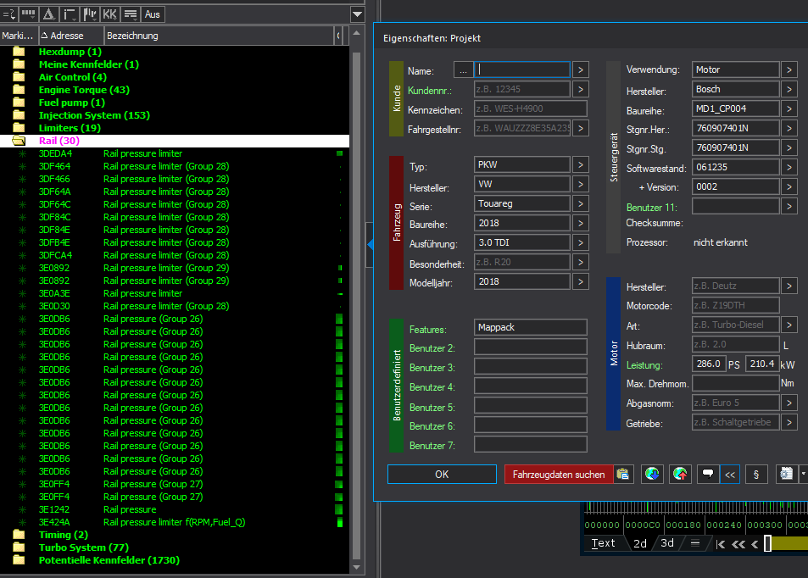Image resolution: width=808 pixels, height=578 pixels.
Task: Click the paste clipboard icon beside Fahrzeugdaten suchen
Action: pos(624,475)
